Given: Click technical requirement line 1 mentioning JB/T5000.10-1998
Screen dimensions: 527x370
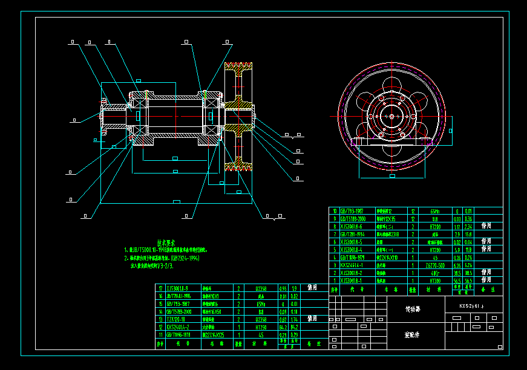Looking at the screenshot, I should pos(166,250).
